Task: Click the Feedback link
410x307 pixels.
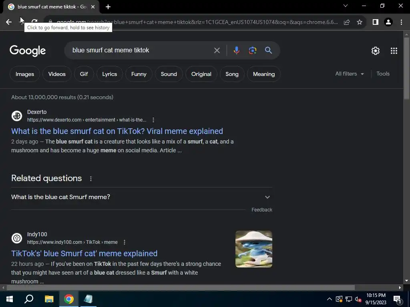Action: [x=262, y=210]
